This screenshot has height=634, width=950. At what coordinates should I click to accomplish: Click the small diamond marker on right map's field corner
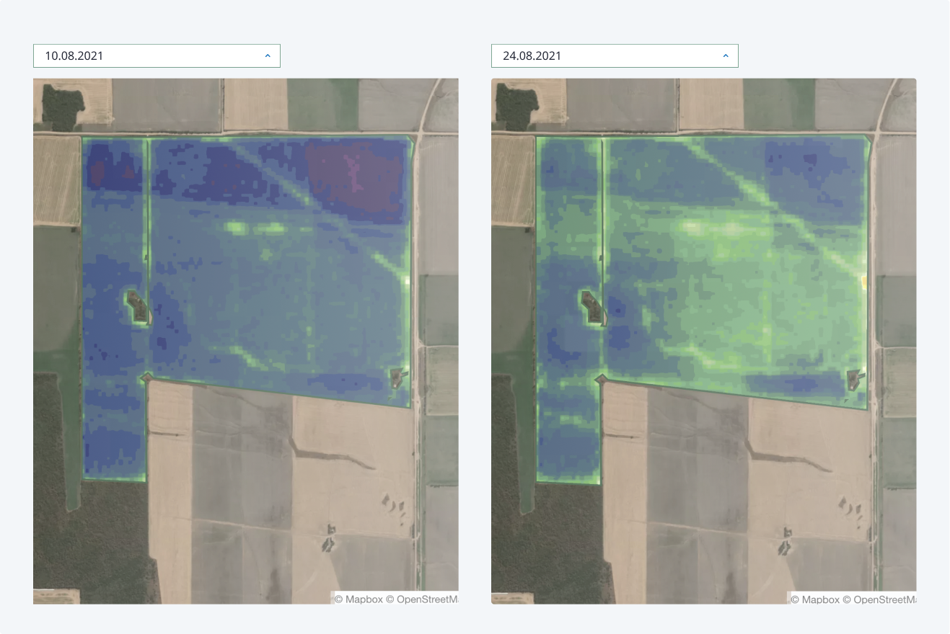point(602,378)
